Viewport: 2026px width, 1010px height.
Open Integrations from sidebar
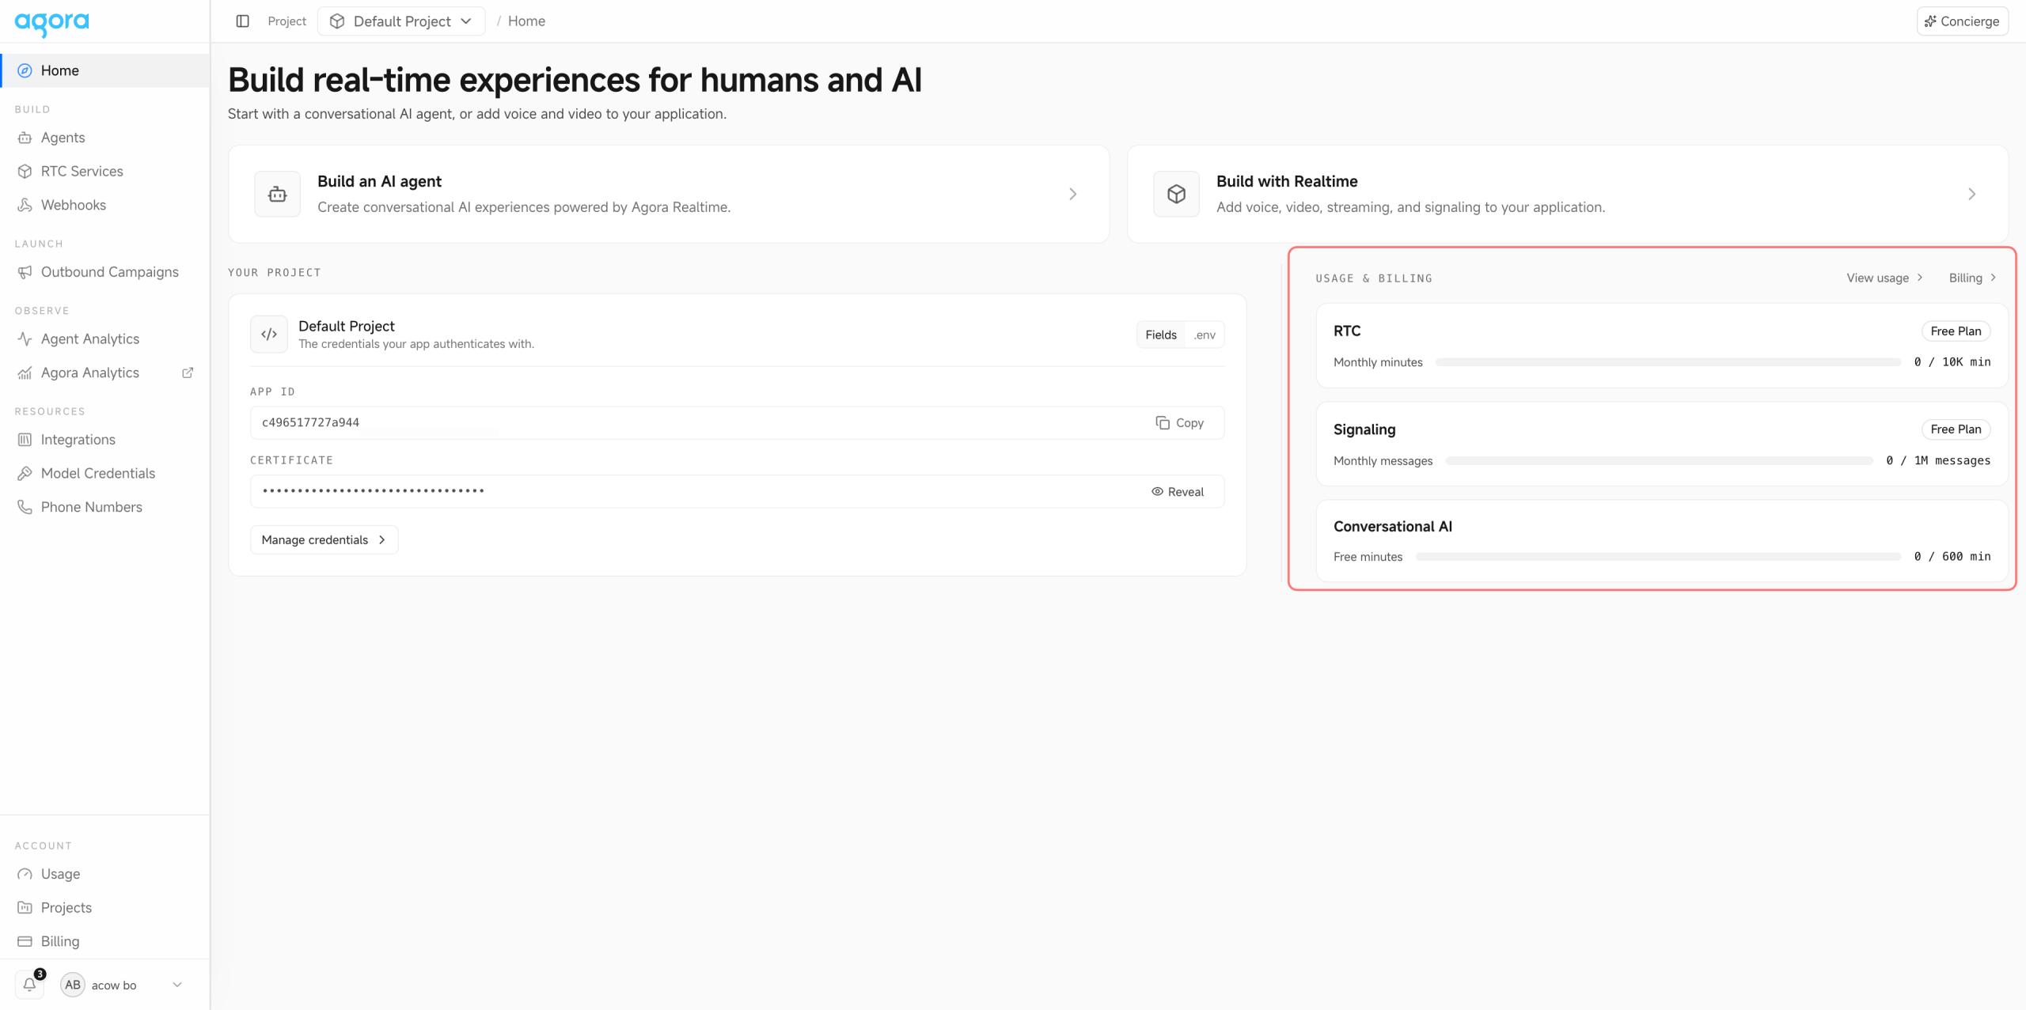tap(105, 440)
